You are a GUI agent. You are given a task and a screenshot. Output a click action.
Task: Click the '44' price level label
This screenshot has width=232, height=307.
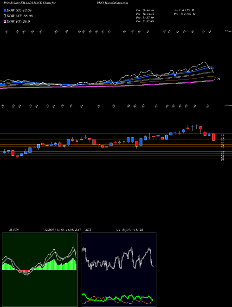[x=222, y=135]
